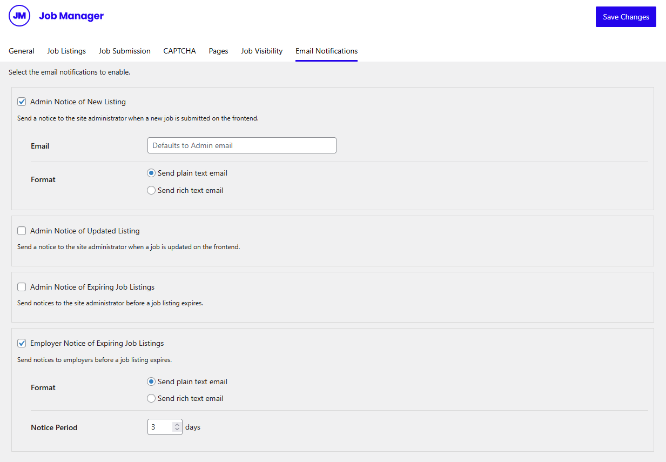Open the CAPTCHA settings tab
666x462 pixels.
179,51
